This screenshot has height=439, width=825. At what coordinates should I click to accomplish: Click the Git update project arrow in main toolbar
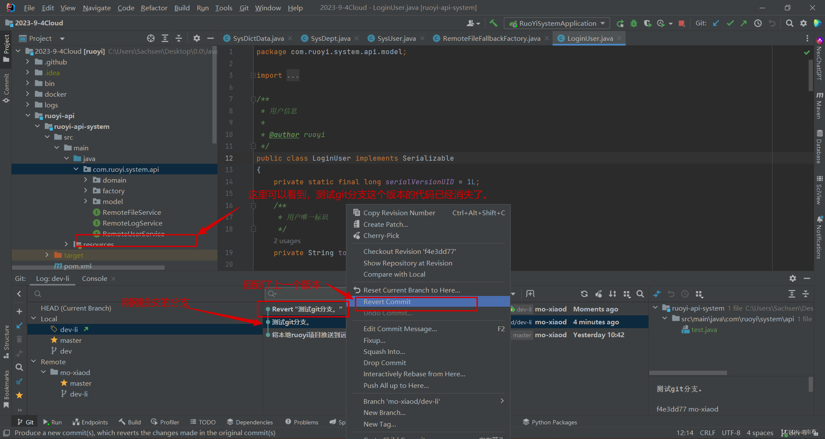coord(716,23)
